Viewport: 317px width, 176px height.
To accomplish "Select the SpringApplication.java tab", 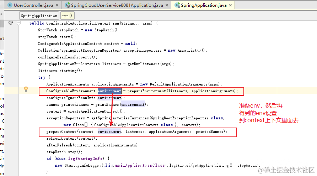I will click(x=203, y=5).
